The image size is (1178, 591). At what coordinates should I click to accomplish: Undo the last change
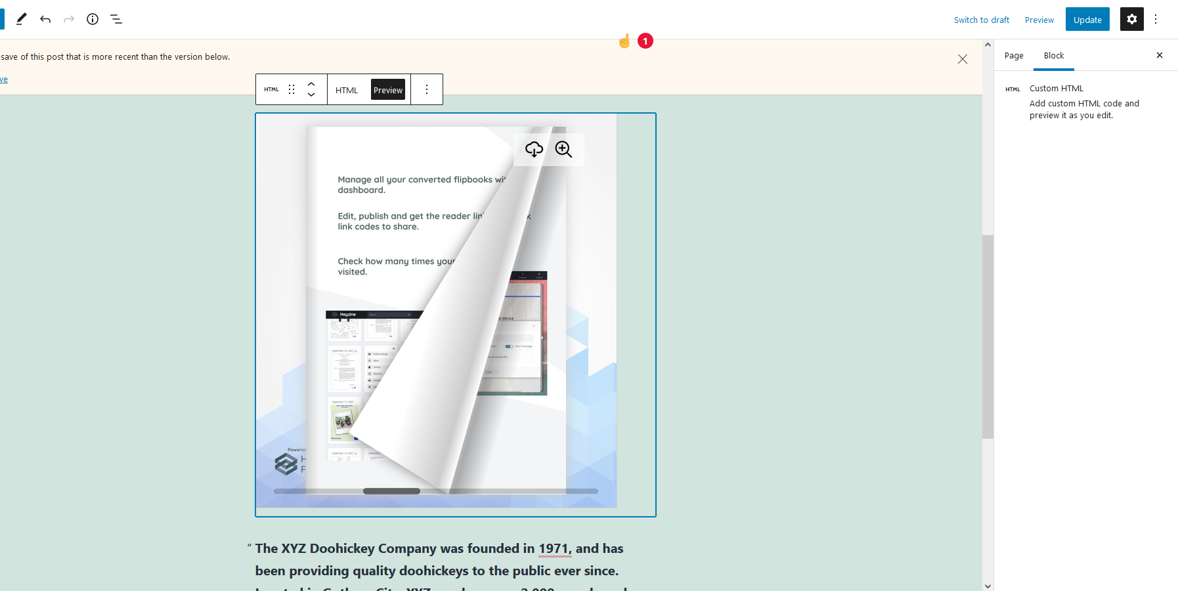coord(45,19)
